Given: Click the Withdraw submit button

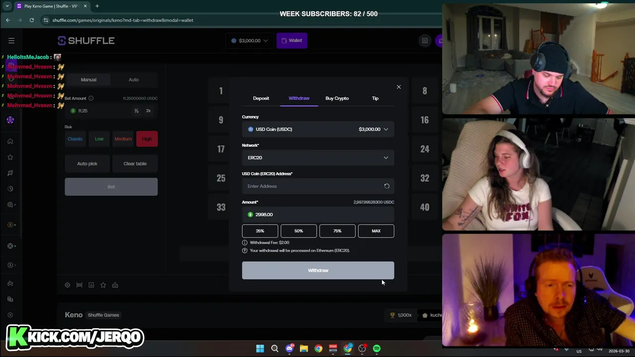Looking at the screenshot, I should tap(318, 270).
